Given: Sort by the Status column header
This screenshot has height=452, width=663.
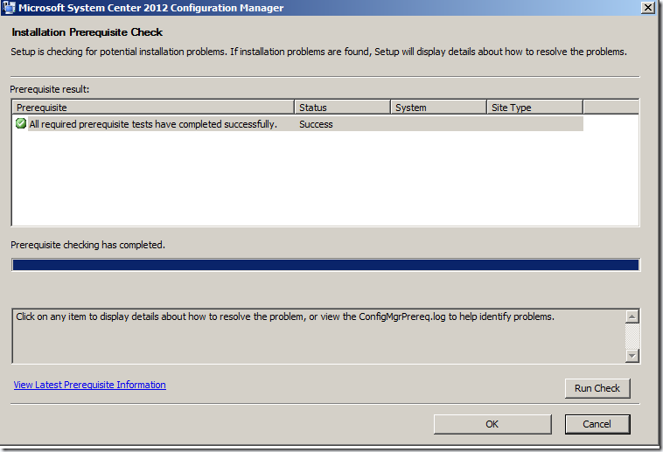Looking at the screenshot, I should pos(341,108).
